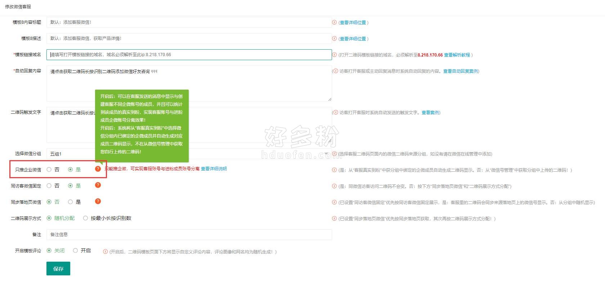Open the 查看详细说明 link
Viewport: 605px width, 284px height.
(214, 169)
